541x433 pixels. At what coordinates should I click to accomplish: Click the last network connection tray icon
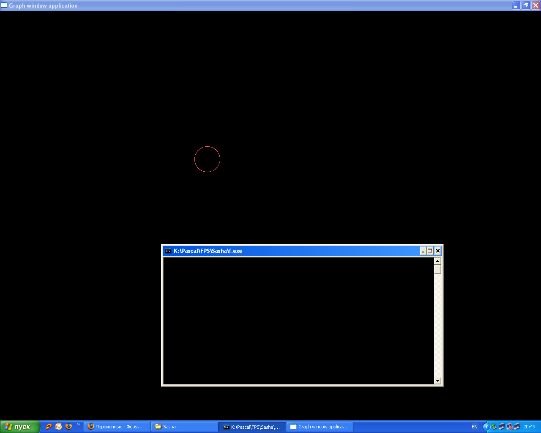pos(516,427)
